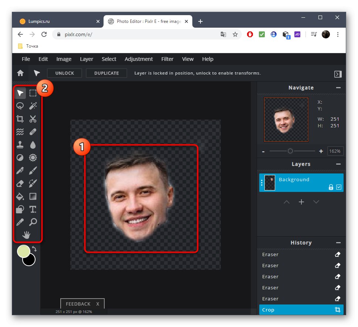Select the Hand pan tool
Image resolution: width=358 pixels, height=327 pixels.
(x=26, y=235)
